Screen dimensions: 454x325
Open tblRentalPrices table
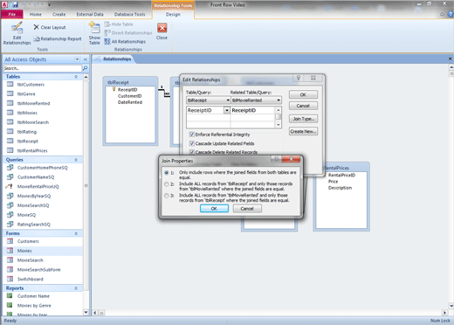click(x=32, y=150)
